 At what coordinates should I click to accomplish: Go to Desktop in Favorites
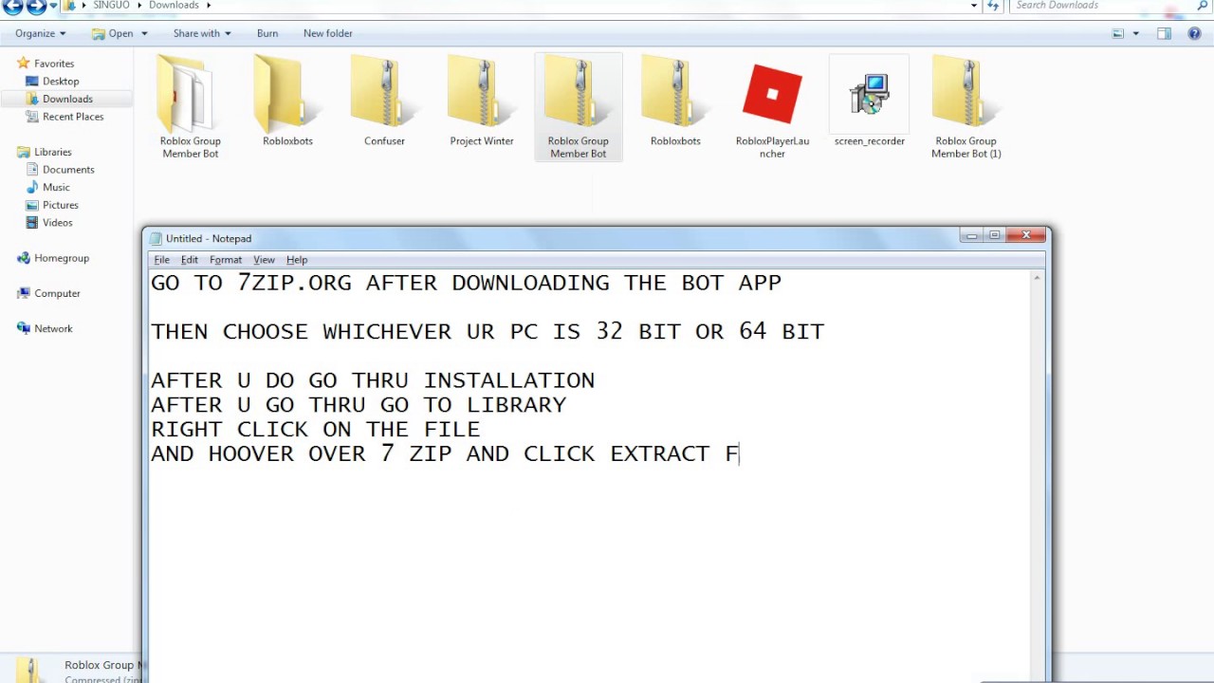tap(61, 82)
